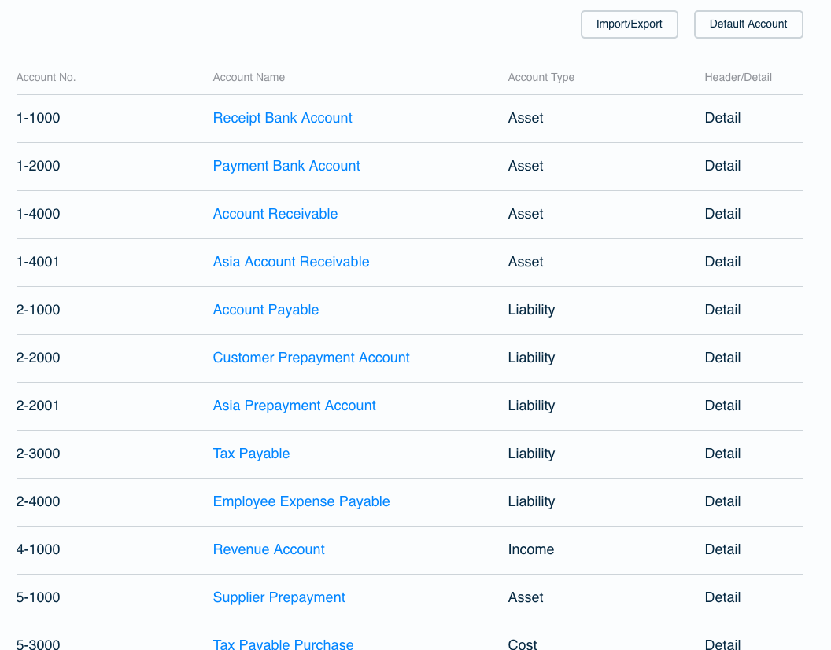Click Detail in Receipt Bank Account row
The image size is (831, 650).
722,118
